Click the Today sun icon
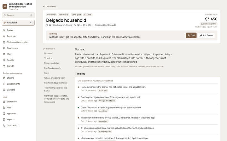The width and height of the screenshot is (227, 141). click(x=4, y=30)
